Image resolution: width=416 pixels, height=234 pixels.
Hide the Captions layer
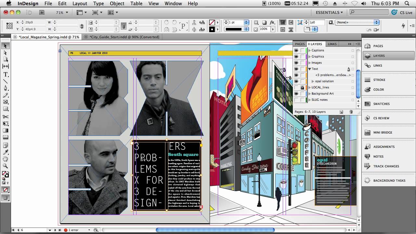[296, 50]
